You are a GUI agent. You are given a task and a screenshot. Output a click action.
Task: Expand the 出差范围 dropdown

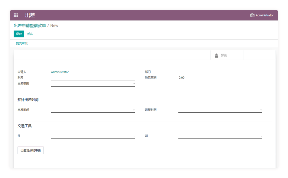tap(93, 84)
